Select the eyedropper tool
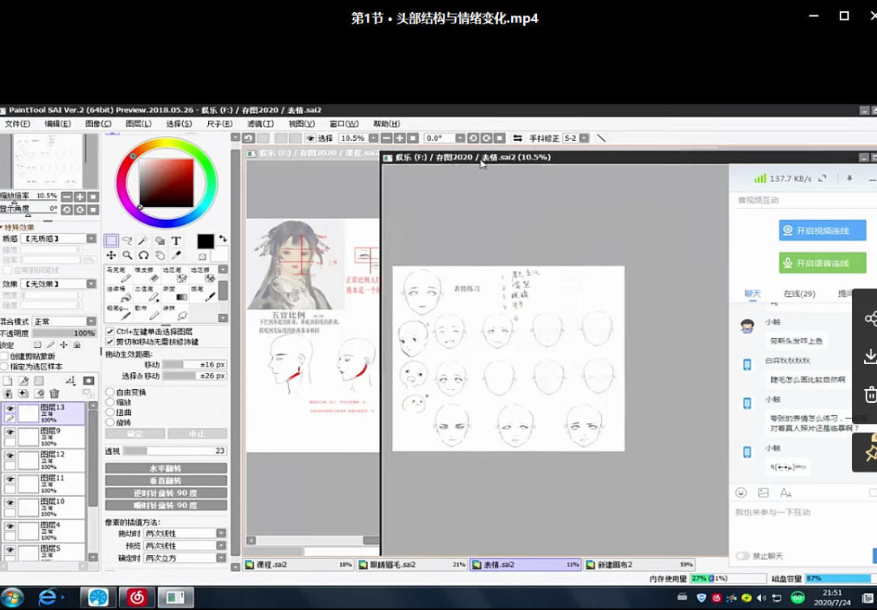 pos(176,256)
